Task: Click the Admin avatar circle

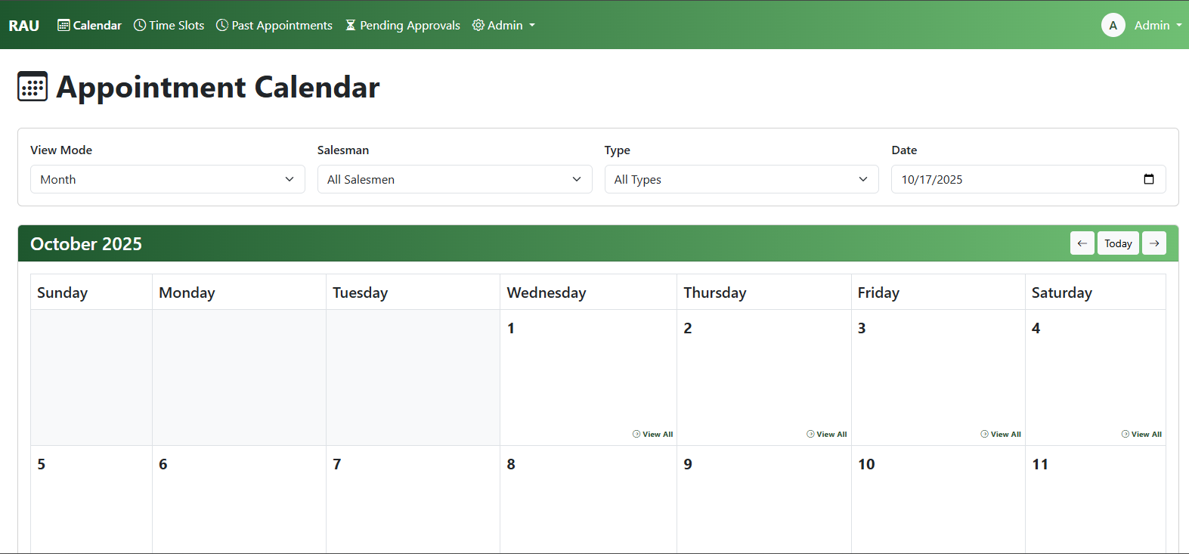Action: point(1113,25)
